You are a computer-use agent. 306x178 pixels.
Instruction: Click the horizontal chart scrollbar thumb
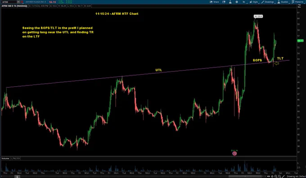(245, 176)
